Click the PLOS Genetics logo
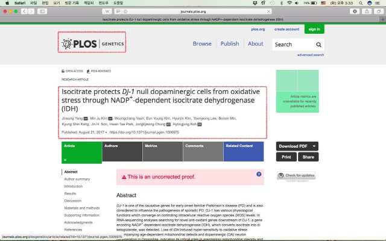Viewport: 386px width, 241px height. coord(92,43)
